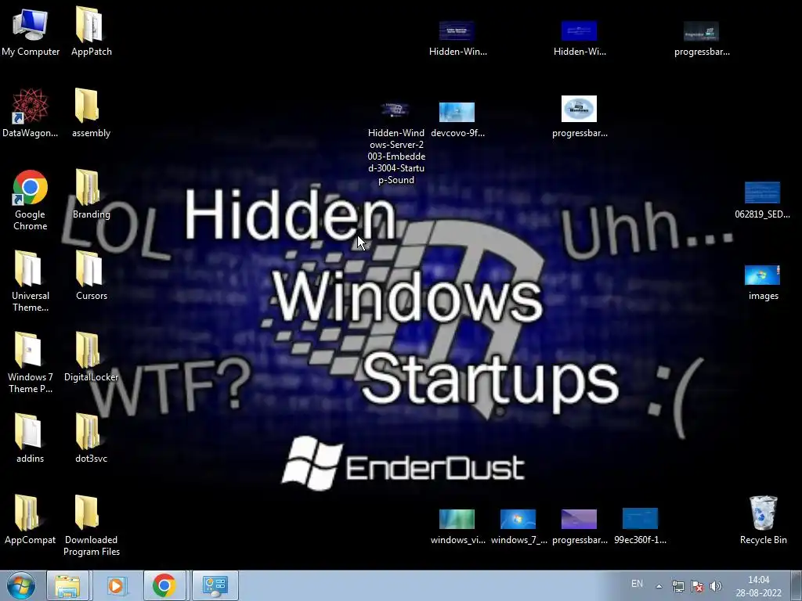Launch Windows Media Player from taskbar
Image resolution: width=802 pixels, height=601 pixels.
tap(116, 585)
